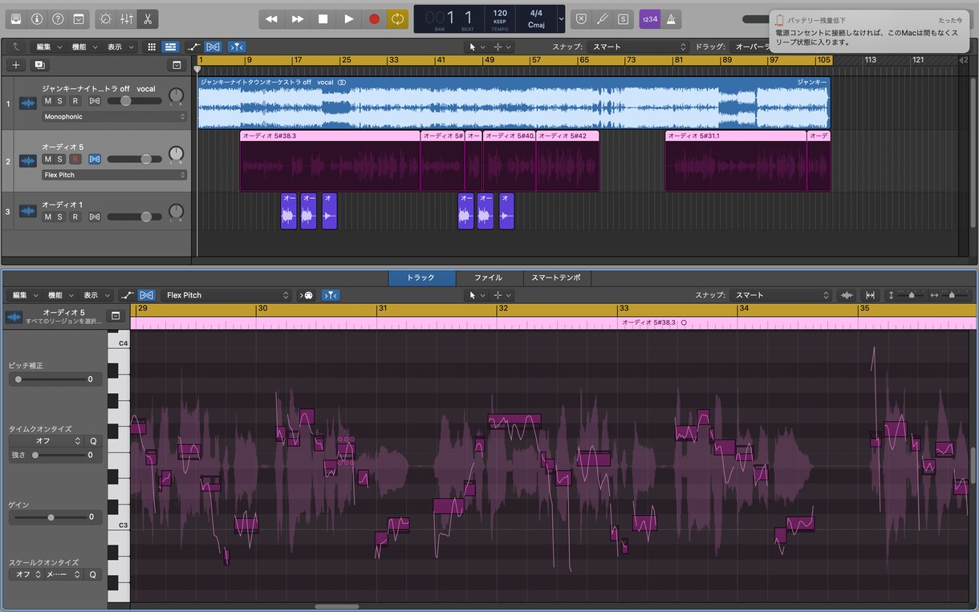The height and width of the screenshot is (612, 979).
Task: Open the editor スナップ スマート dropdown
Action: pos(781,295)
